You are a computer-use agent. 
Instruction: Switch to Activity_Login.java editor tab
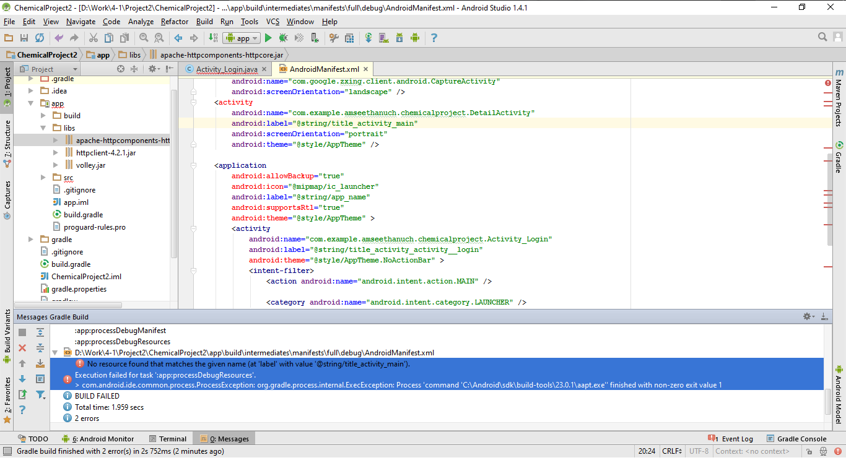point(227,69)
